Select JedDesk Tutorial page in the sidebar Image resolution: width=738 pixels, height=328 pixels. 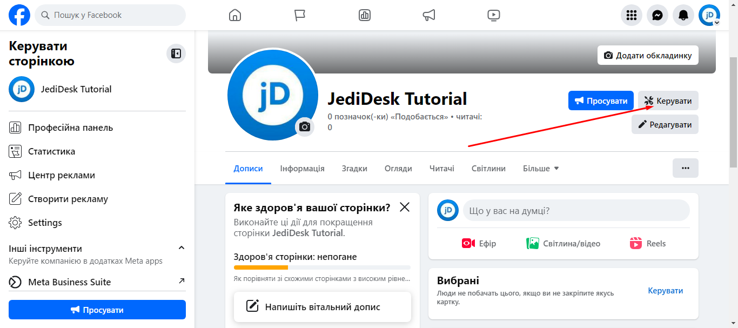[x=97, y=89]
